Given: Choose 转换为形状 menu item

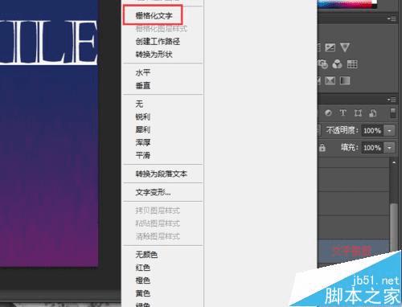Looking at the screenshot, I should coord(154,55).
